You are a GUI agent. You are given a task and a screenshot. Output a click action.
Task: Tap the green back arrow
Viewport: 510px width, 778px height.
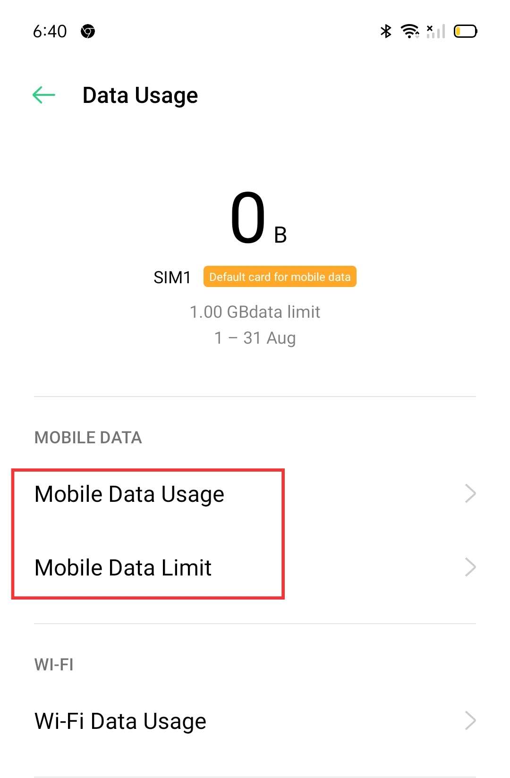(44, 95)
